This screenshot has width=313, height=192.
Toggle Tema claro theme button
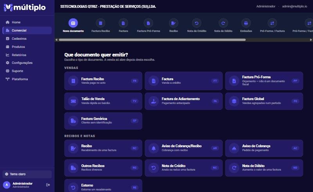(x=27, y=174)
